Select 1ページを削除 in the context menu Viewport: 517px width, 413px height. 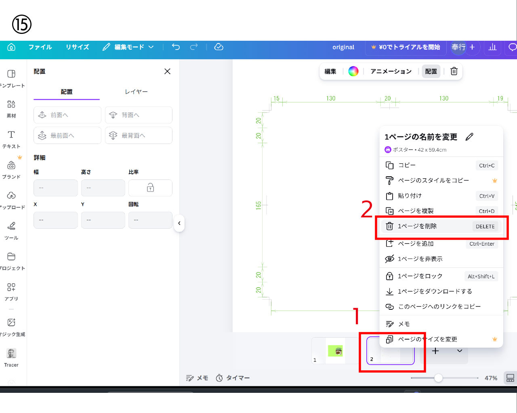click(417, 226)
